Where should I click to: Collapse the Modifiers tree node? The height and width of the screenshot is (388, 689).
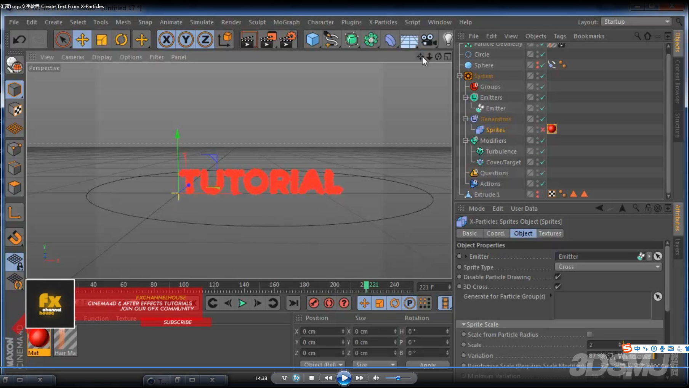coord(465,141)
